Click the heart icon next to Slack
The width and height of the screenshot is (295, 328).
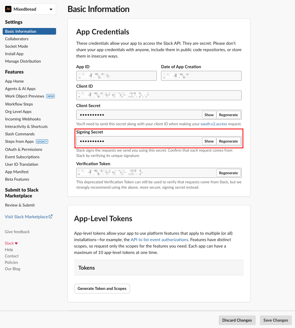(x=16, y=243)
